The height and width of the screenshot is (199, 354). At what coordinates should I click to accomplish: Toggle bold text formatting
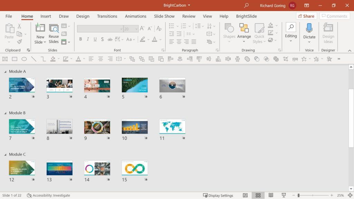point(81,39)
